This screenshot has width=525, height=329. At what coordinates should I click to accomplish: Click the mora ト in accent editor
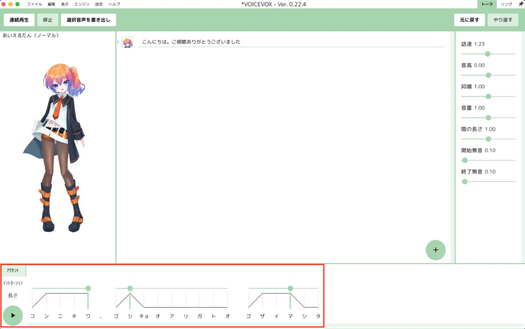[x=214, y=316]
